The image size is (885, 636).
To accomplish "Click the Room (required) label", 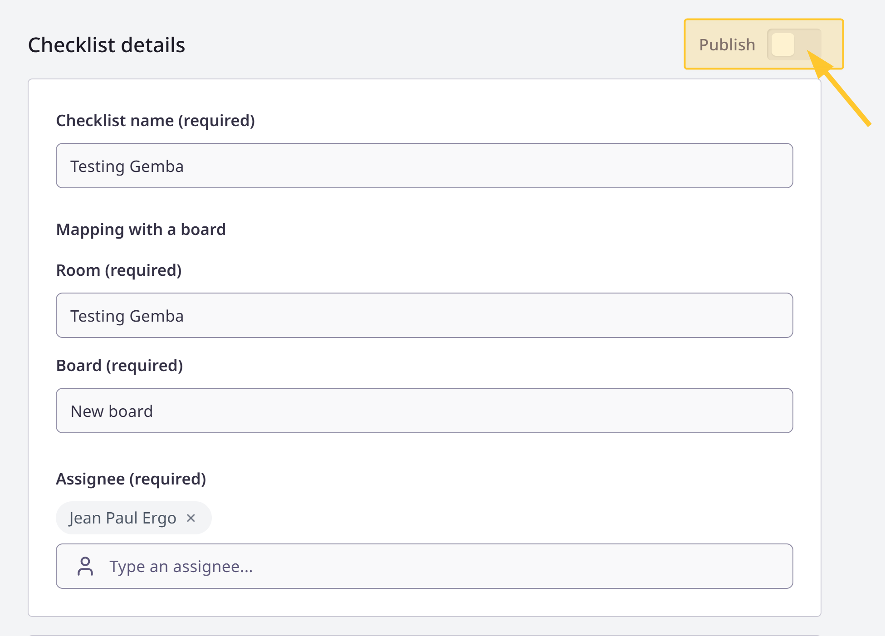I will point(119,270).
